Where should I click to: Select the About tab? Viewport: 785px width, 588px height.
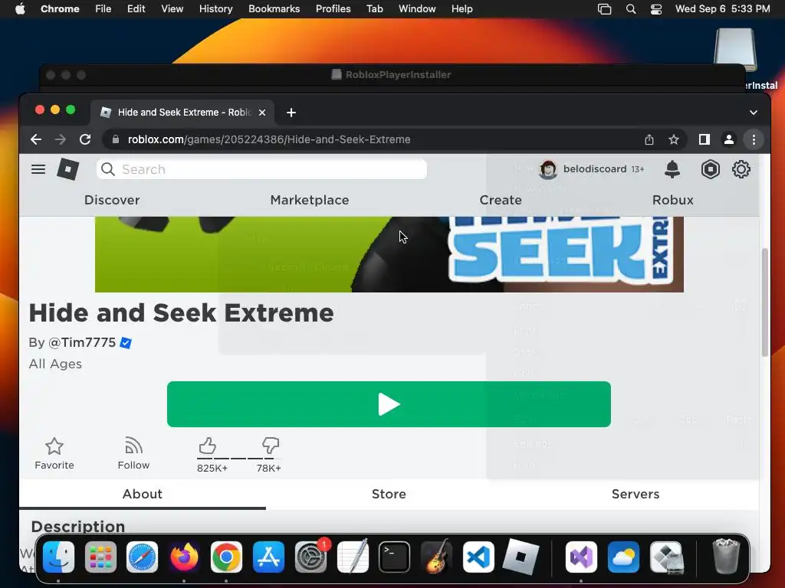point(142,494)
